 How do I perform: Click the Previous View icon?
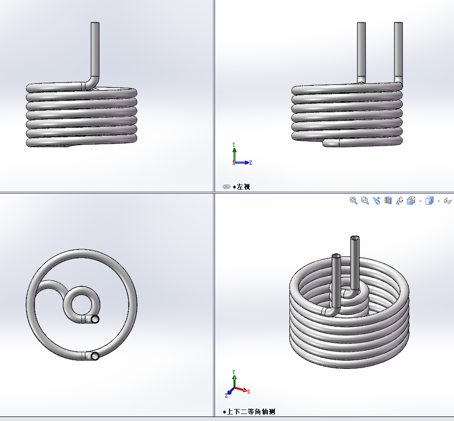(x=376, y=201)
